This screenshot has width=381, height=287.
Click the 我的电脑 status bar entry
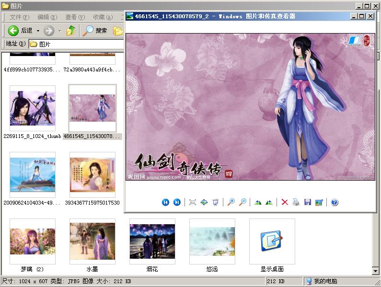[322, 281]
